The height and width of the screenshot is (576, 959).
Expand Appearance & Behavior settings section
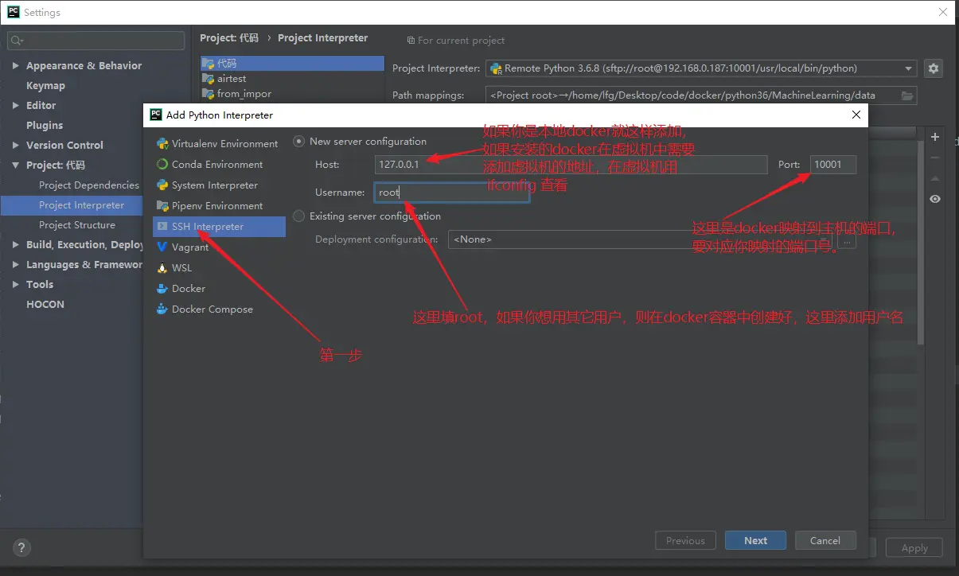click(x=16, y=66)
